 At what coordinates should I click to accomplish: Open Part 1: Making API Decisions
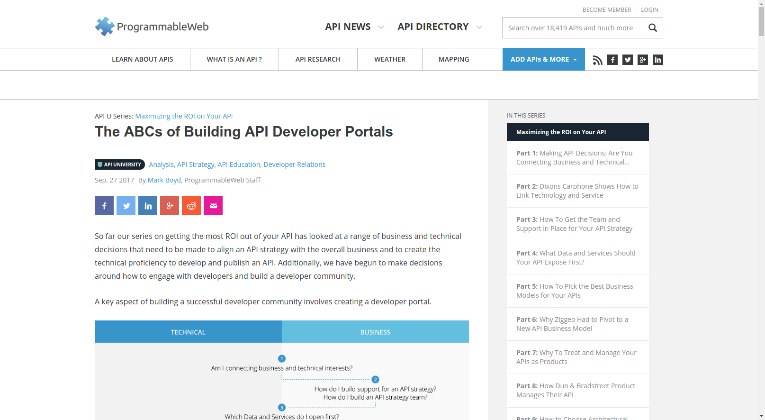[578, 157]
